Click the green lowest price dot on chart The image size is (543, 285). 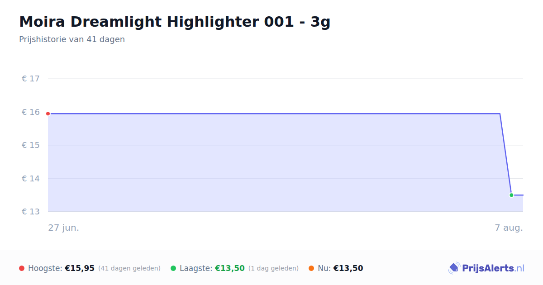[511, 195]
